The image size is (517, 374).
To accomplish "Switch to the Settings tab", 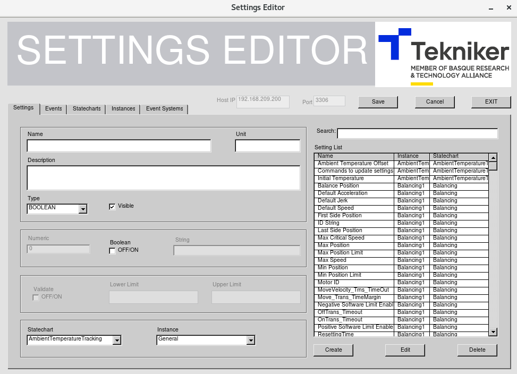I will (23, 108).
